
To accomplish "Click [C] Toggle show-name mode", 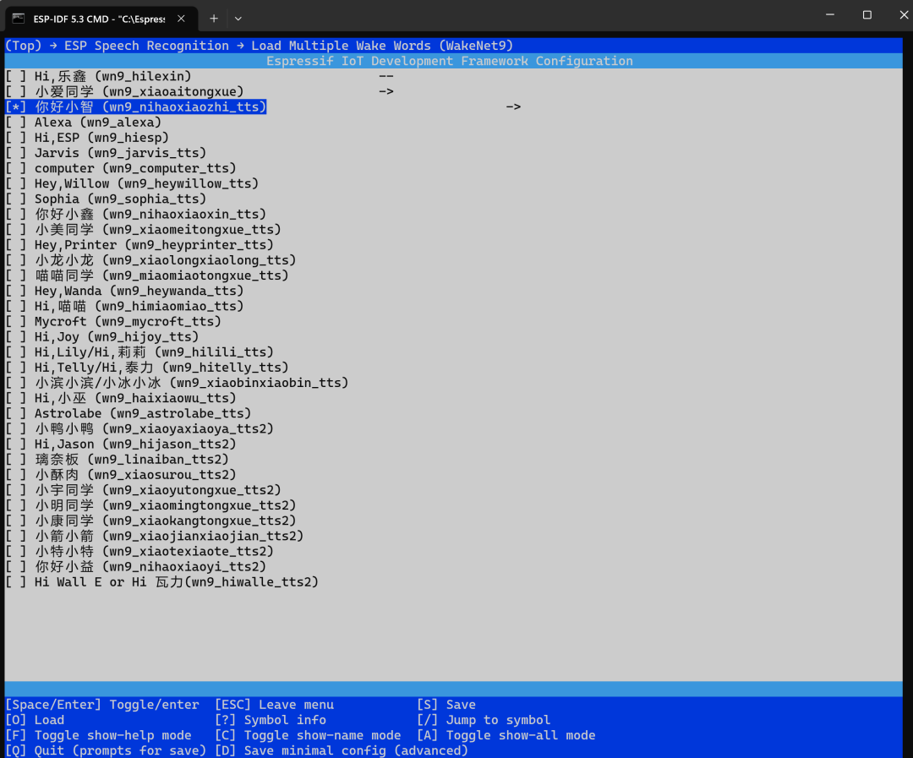I will 308,735.
